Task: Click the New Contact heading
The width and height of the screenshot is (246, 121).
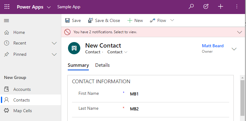Action: [103, 45]
